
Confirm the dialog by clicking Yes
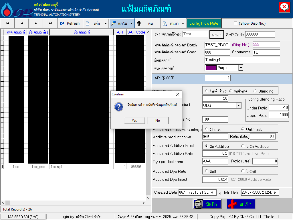click(134, 121)
